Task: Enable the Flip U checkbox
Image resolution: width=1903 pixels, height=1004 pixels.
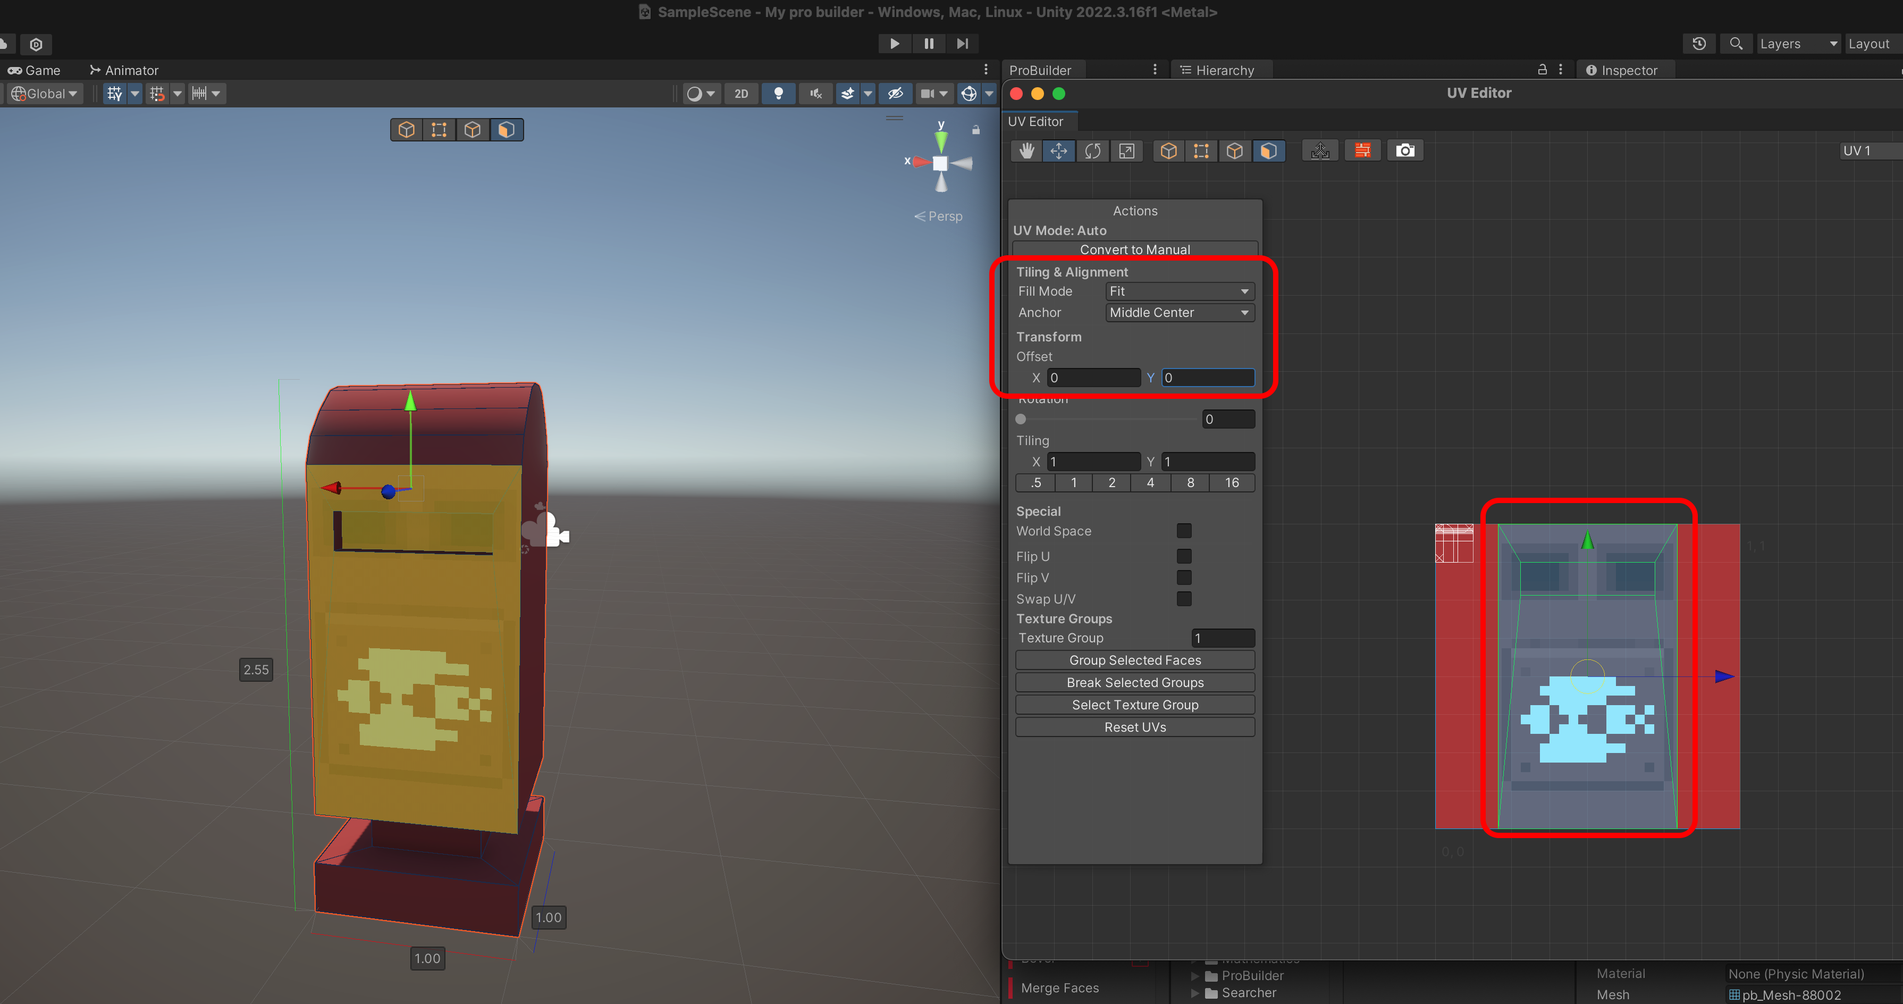Action: 1183,556
